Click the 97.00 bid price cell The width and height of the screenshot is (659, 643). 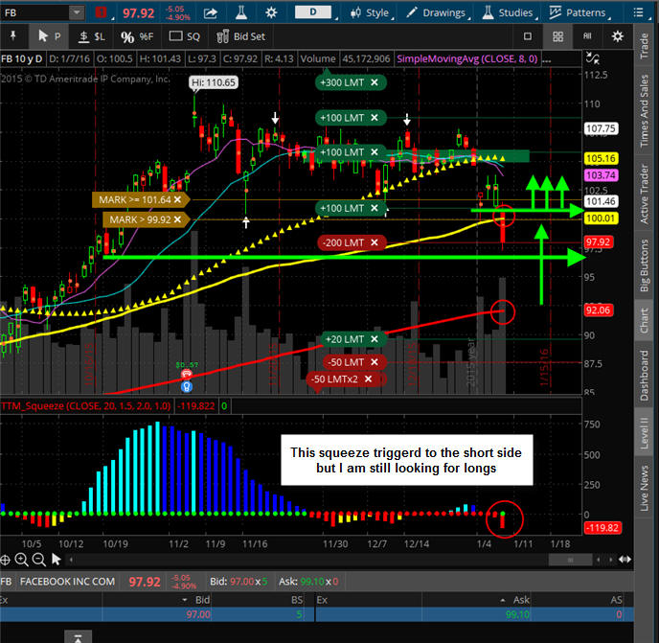pos(198,614)
